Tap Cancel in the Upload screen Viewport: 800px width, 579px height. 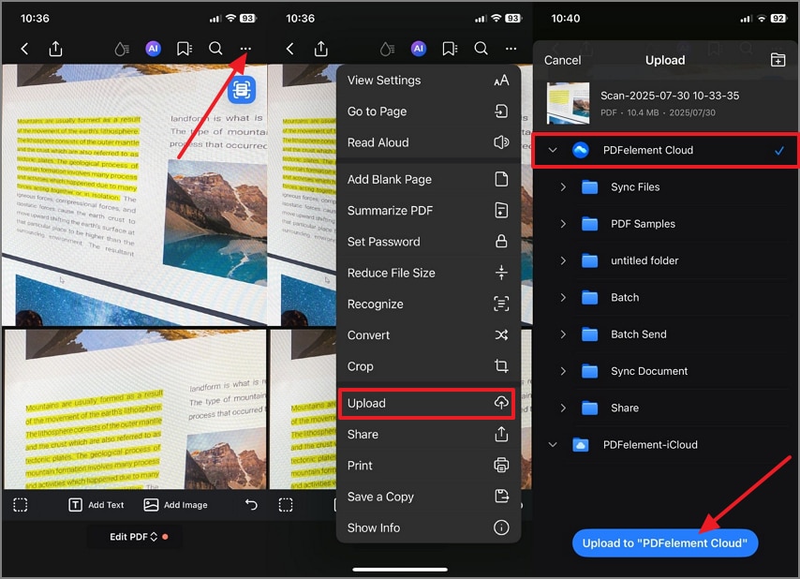562,60
